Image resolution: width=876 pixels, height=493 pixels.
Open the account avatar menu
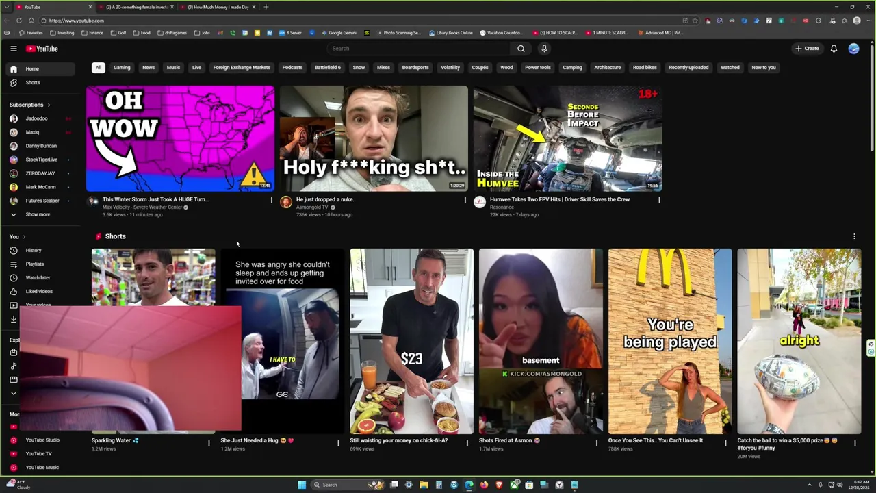[x=853, y=49]
